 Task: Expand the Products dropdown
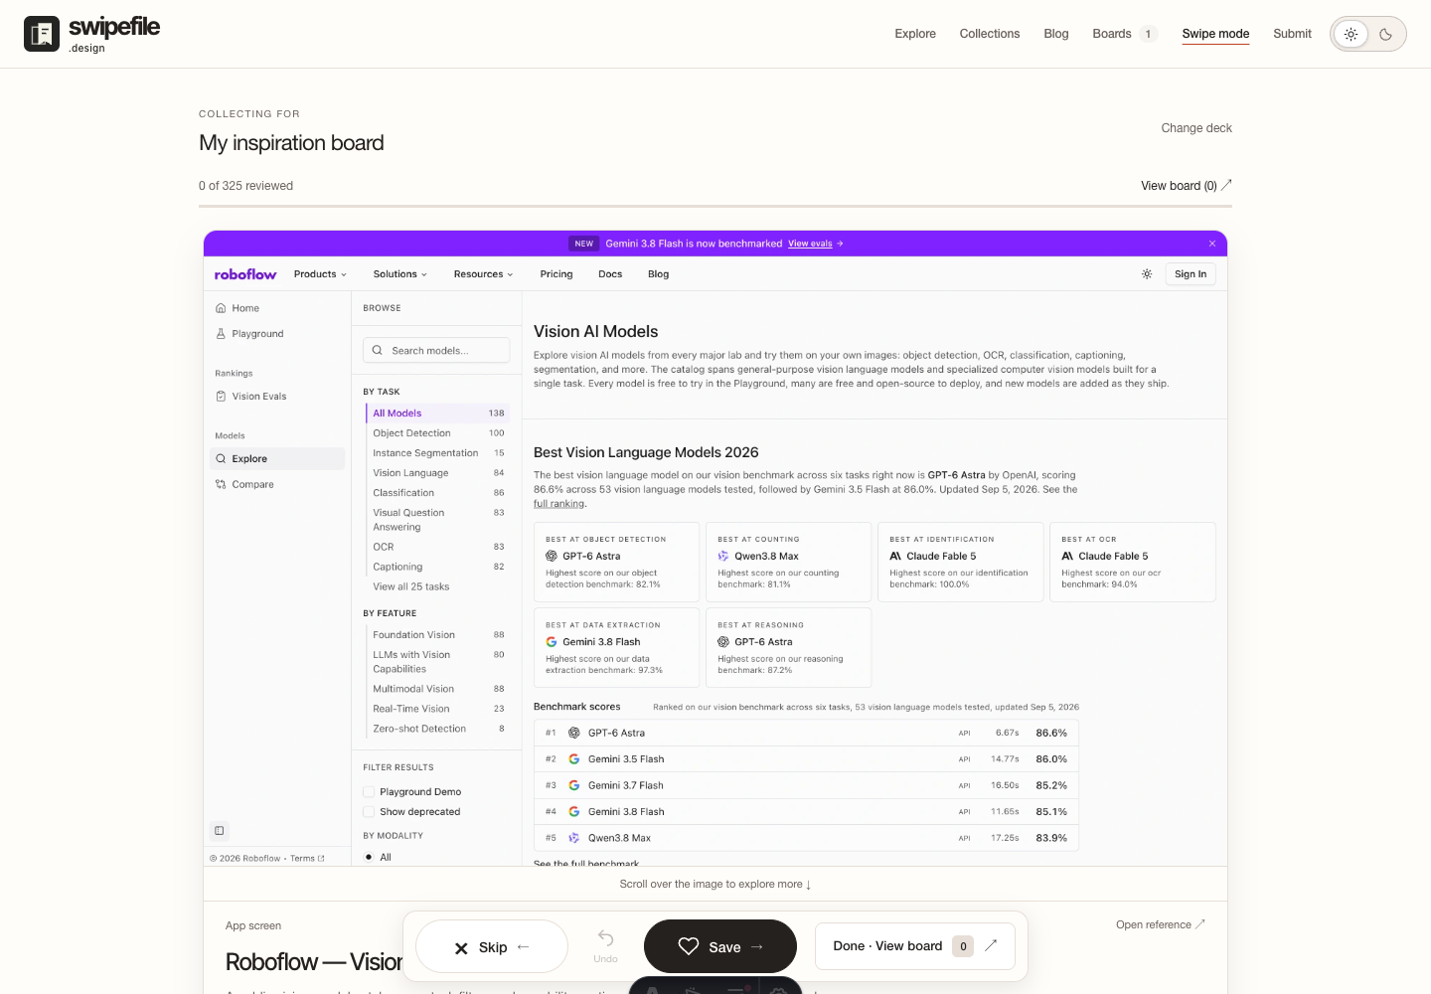point(320,274)
